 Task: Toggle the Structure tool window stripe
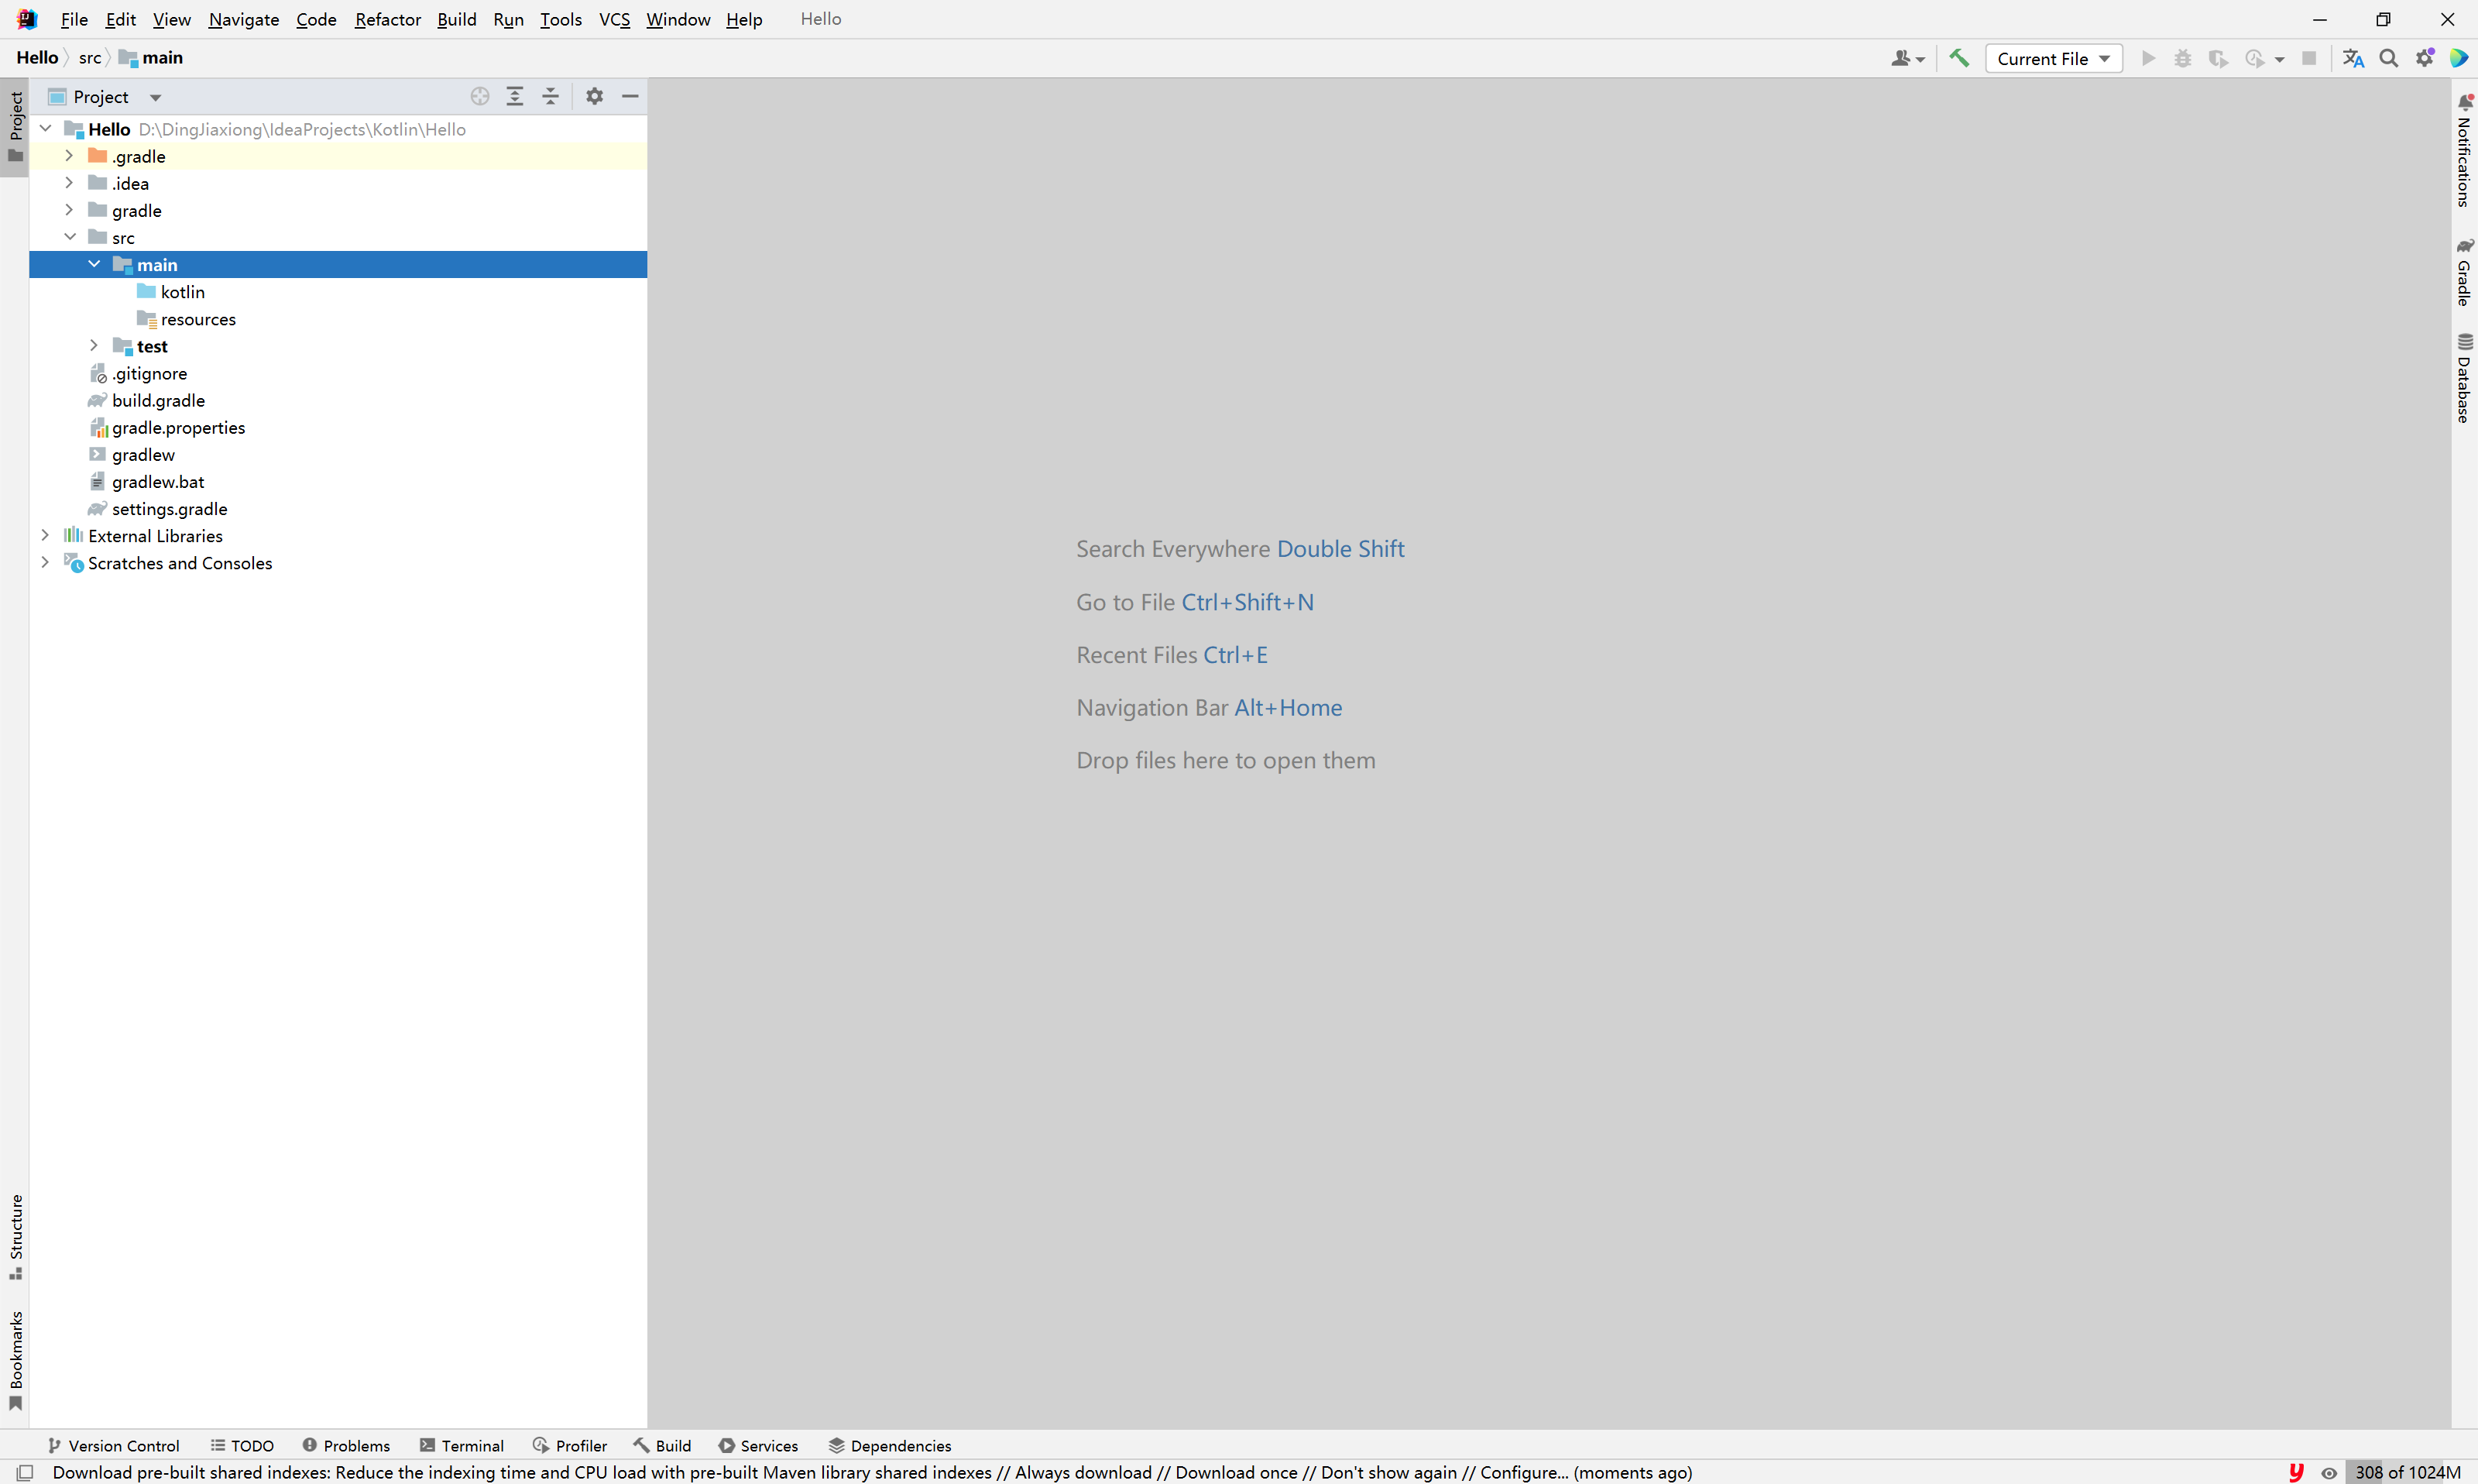coord(16,1236)
